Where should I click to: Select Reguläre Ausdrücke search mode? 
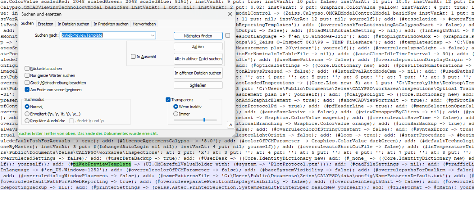click(x=27, y=121)
